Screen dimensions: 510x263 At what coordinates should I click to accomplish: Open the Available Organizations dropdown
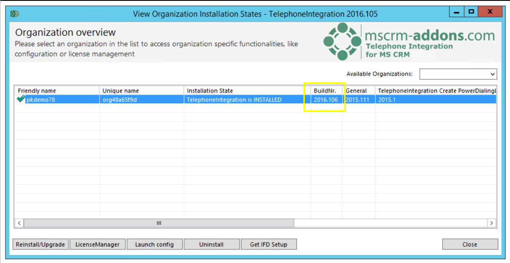coord(458,74)
